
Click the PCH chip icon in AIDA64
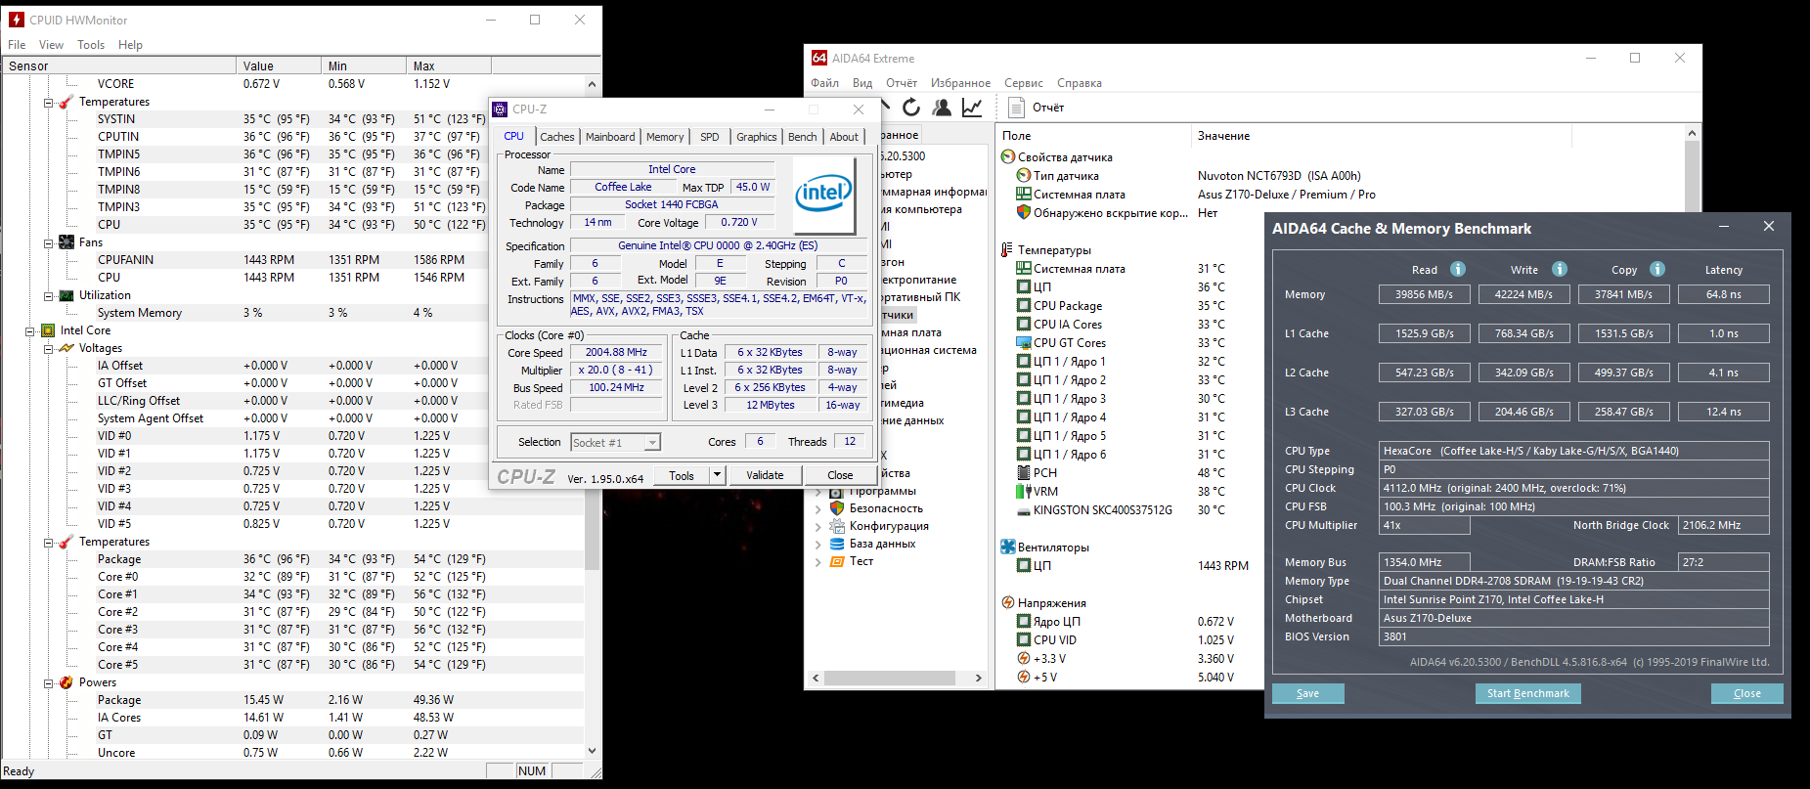[1024, 473]
